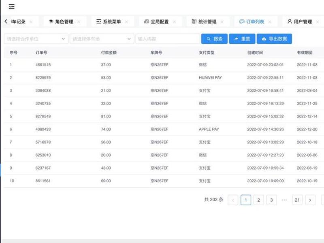Open the 请选择停车场 dropdown
The image size is (324, 243).
click(x=102, y=39)
